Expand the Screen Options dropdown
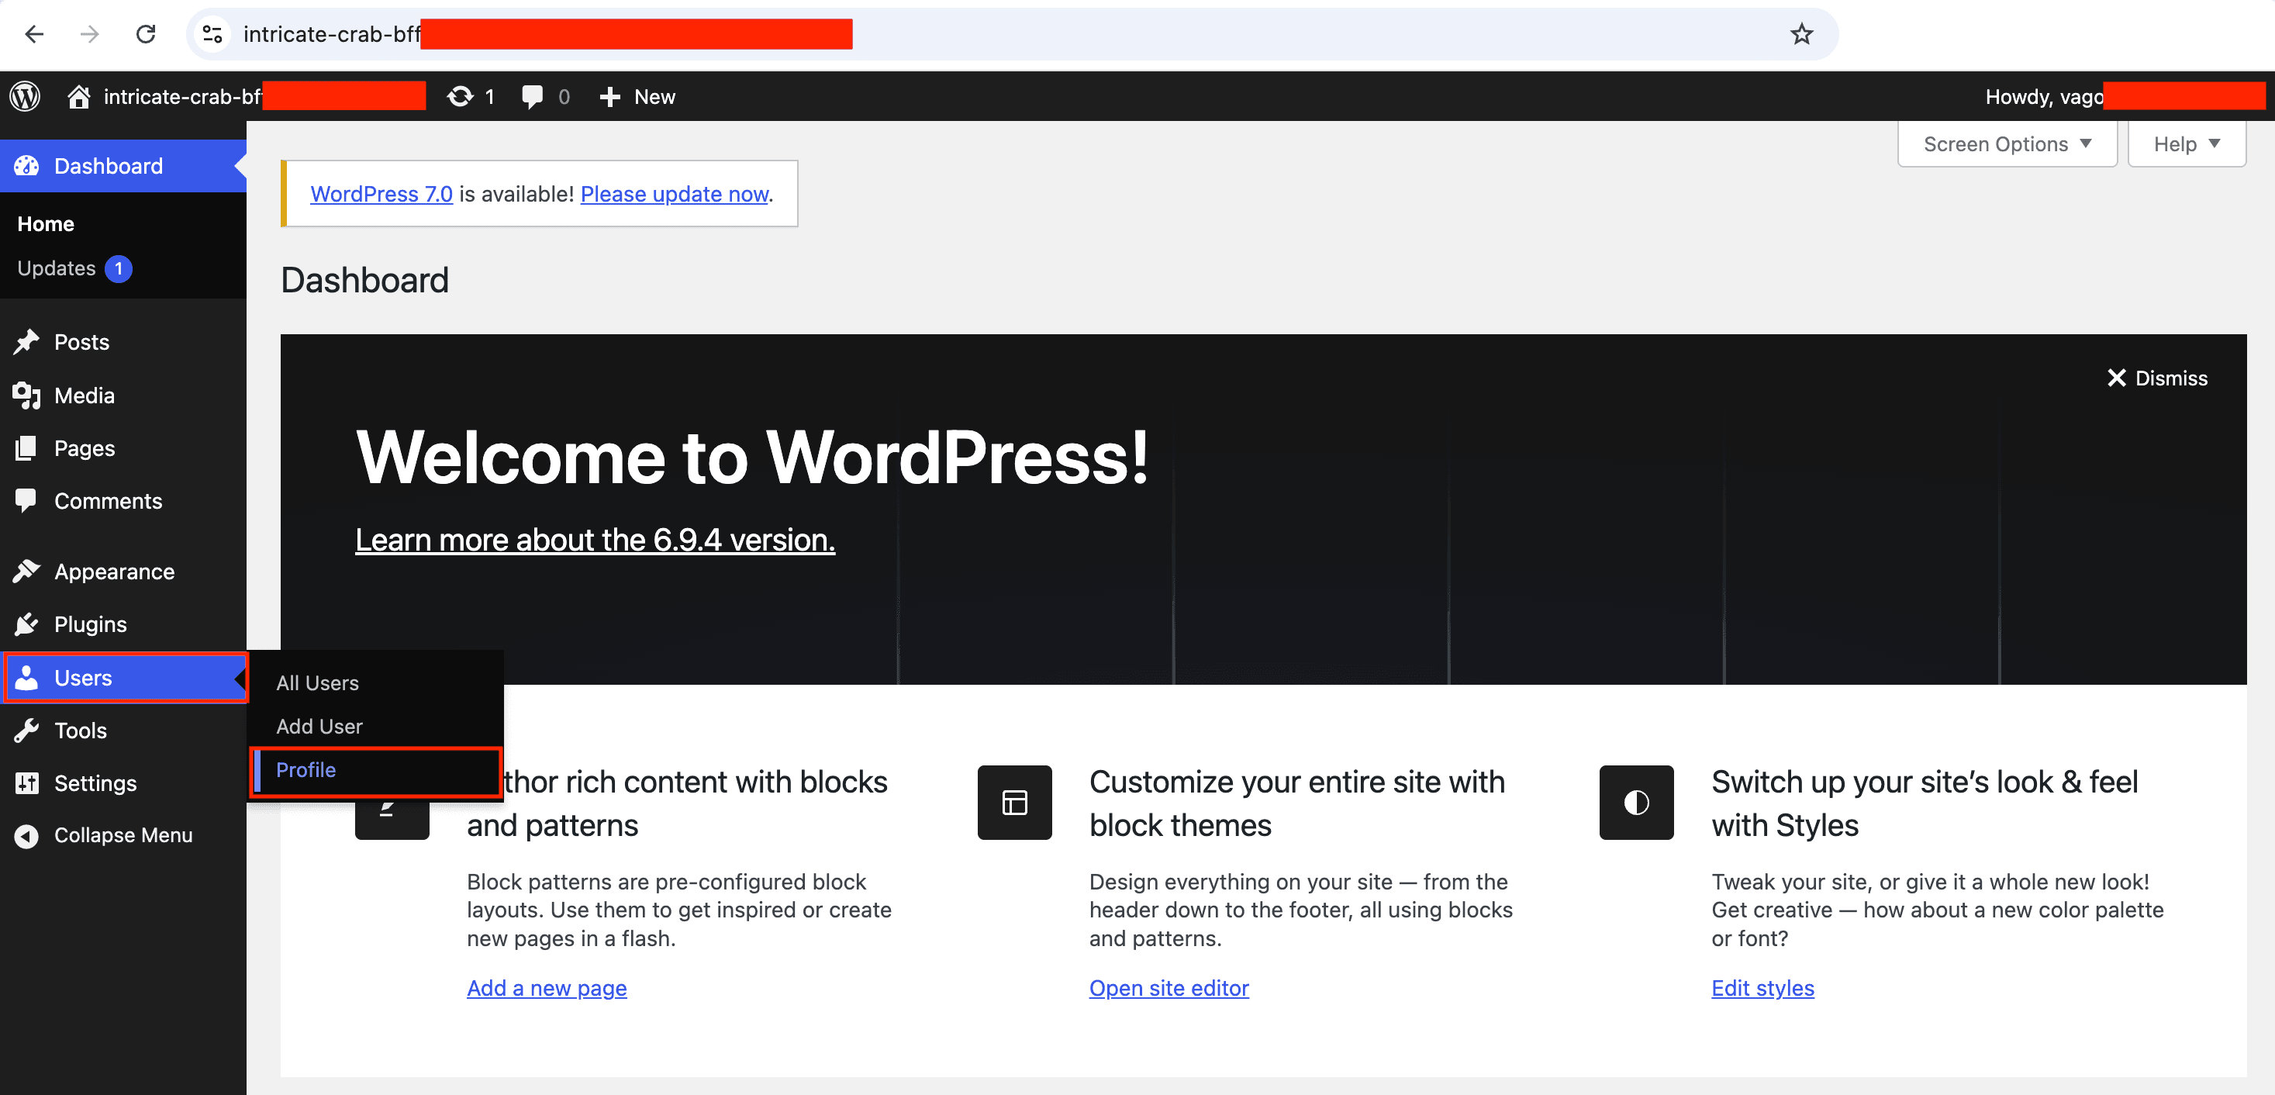 [2007, 144]
